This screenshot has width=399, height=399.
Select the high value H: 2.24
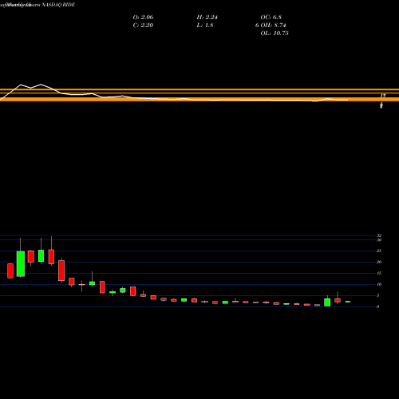207,18
